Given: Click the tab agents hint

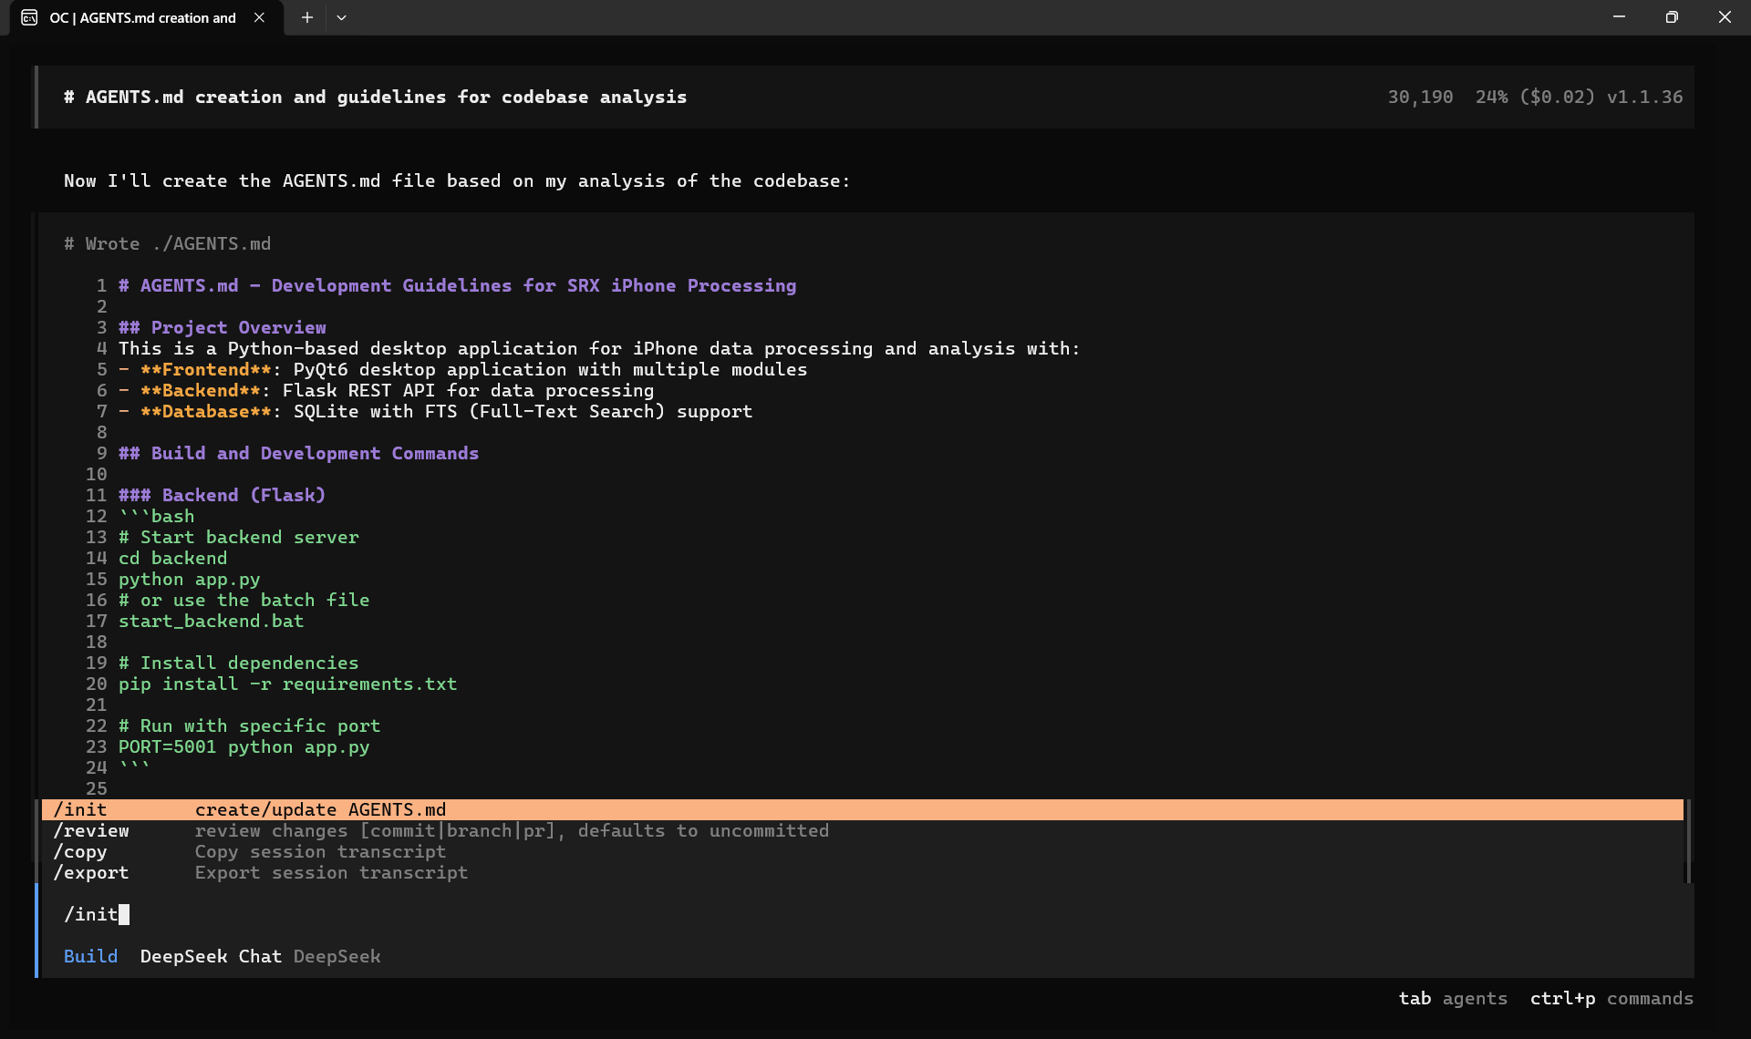Looking at the screenshot, I should tap(1452, 998).
